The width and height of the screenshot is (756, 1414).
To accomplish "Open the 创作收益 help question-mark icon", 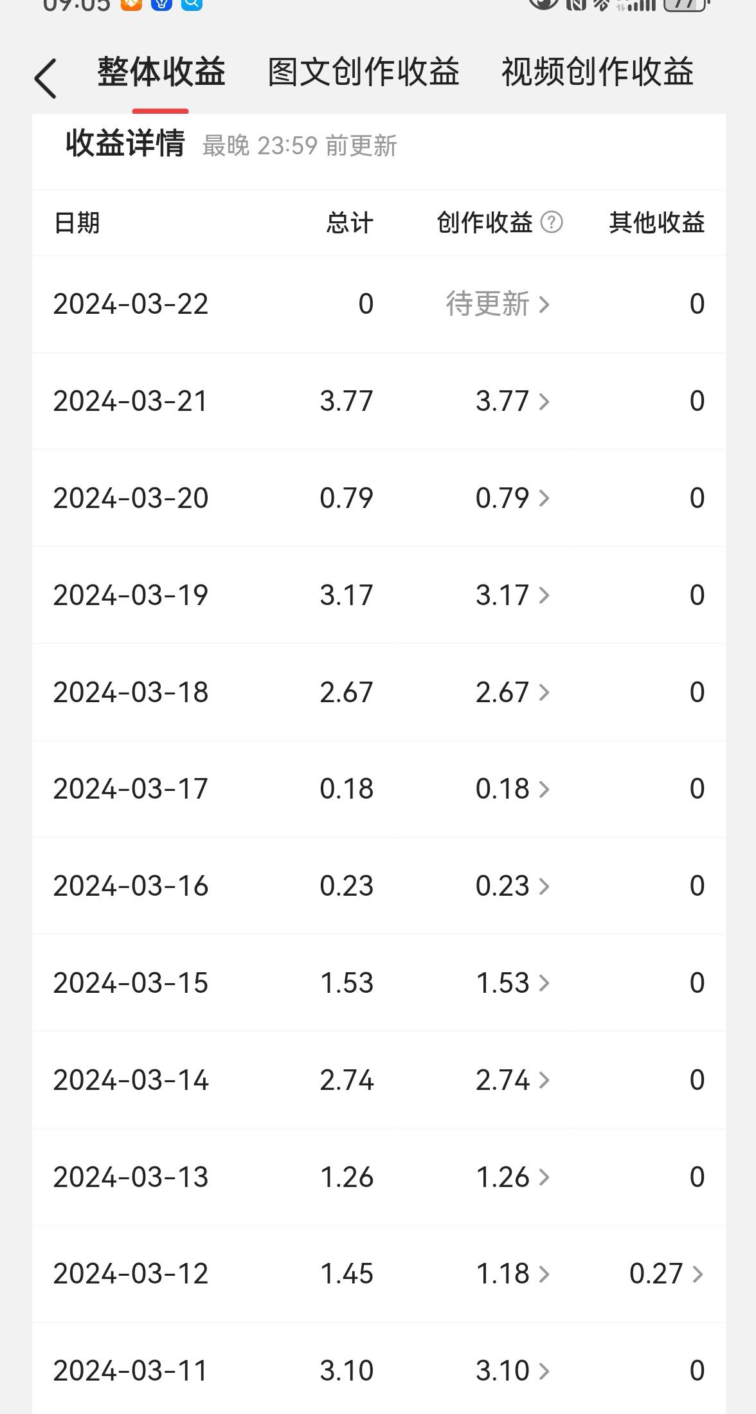I will tap(552, 222).
